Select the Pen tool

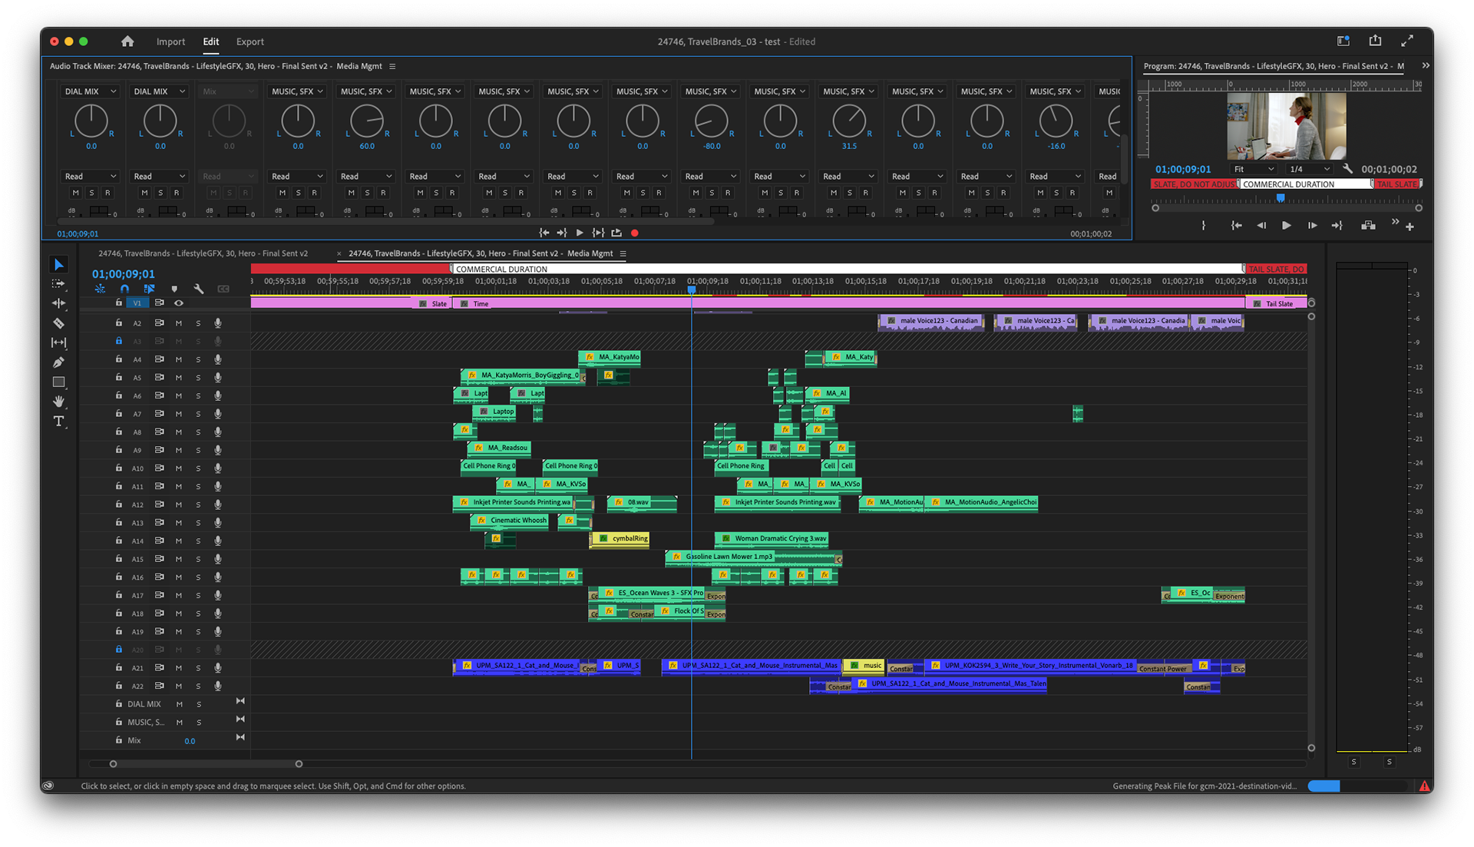click(58, 362)
